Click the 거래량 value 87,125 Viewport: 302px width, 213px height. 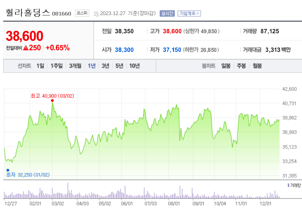pos(270,31)
